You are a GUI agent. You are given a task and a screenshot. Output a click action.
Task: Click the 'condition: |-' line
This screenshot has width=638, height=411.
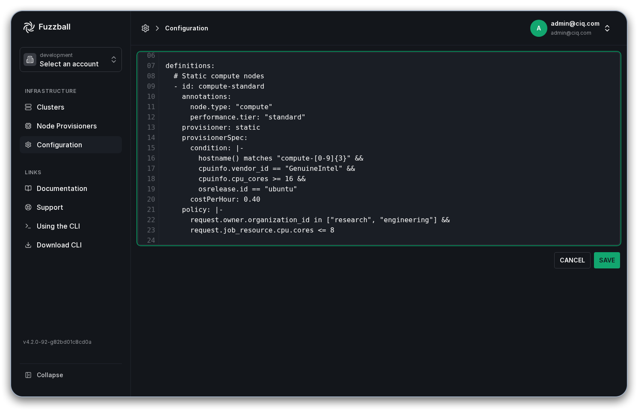tap(217, 148)
